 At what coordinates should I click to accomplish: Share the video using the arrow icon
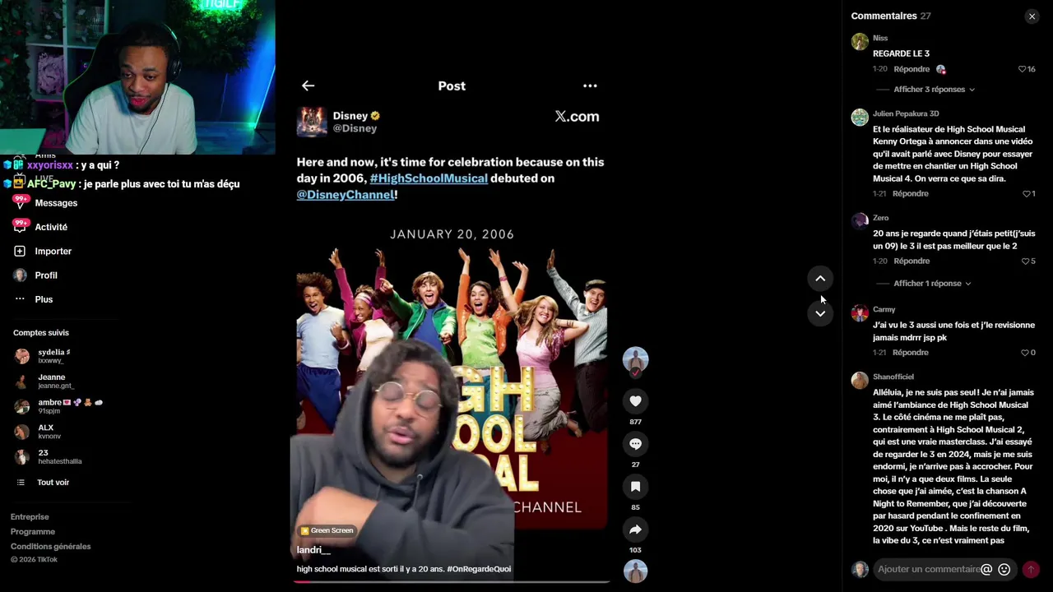[x=635, y=530]
